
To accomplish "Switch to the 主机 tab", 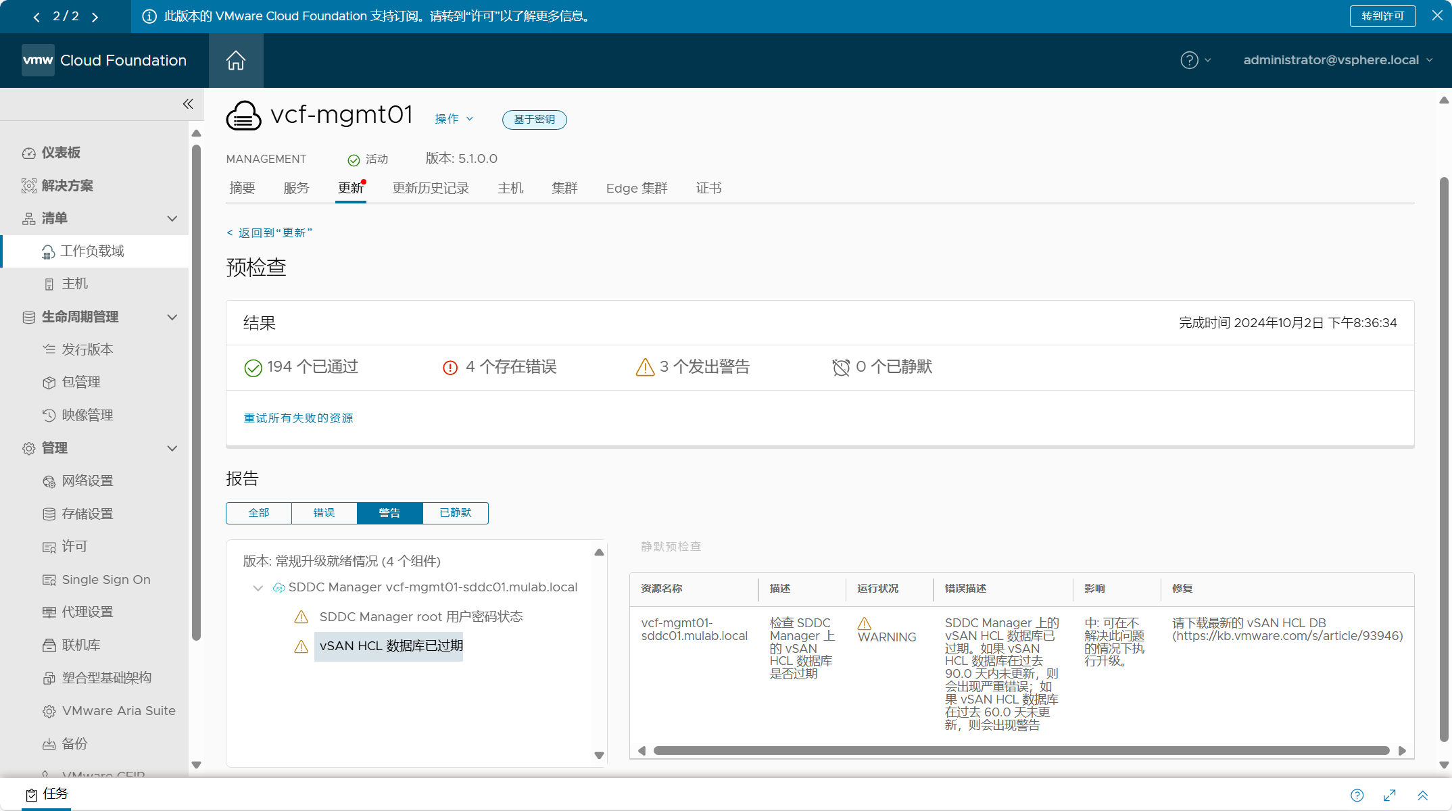I will (x=510, y=188).
